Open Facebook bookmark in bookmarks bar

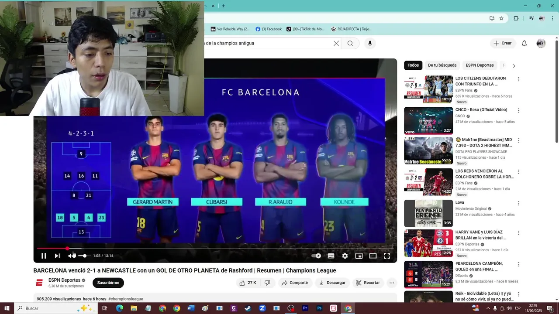pyautogui.click(x=269, y=29)
